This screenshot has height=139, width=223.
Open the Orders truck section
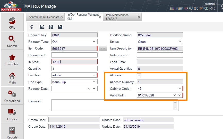12,114
